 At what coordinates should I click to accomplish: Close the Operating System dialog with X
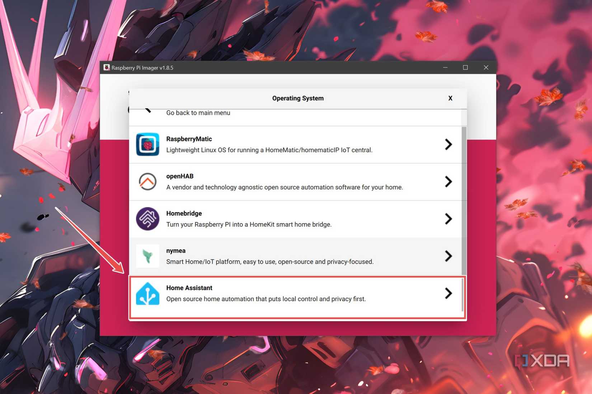pos(450,98)
